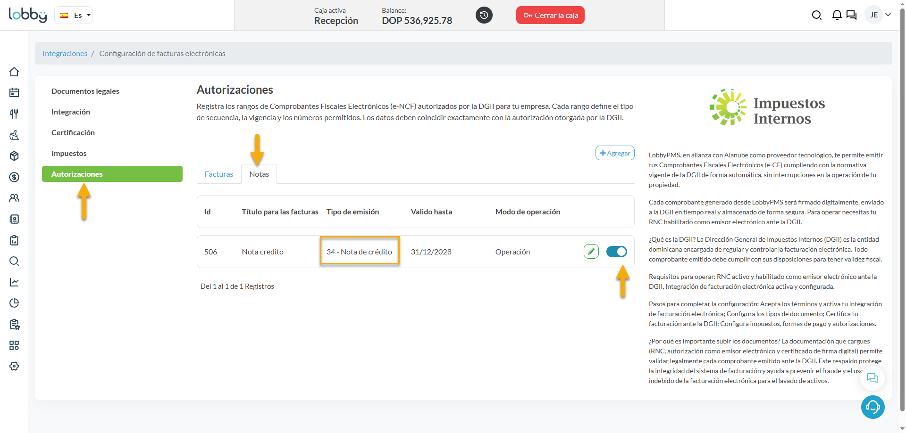
Task: Click the 'Del 1 al 1 de 1 Registros' text
Action: point(237,286)
